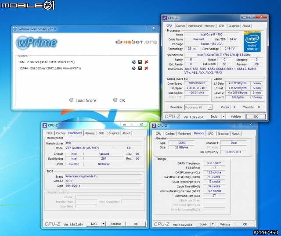This screenshot has height=236, width=281.
Task: Delete the 1024M score with red X
Action: click(146, 68)
